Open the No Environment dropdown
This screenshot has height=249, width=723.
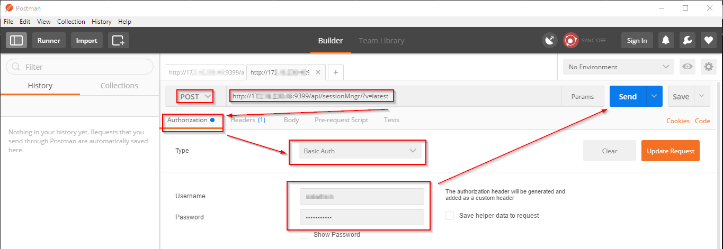tap(619, 67)
